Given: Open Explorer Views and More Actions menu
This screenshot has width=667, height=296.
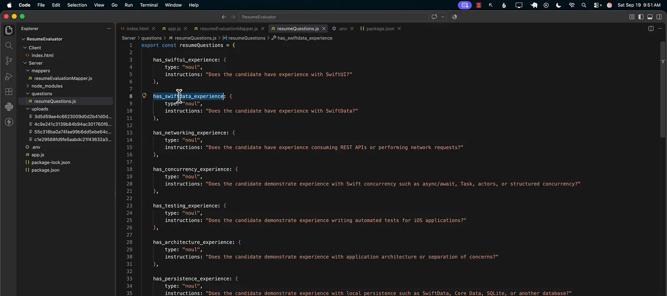Looking at the screenshot, I should click(x=109, y=29).
